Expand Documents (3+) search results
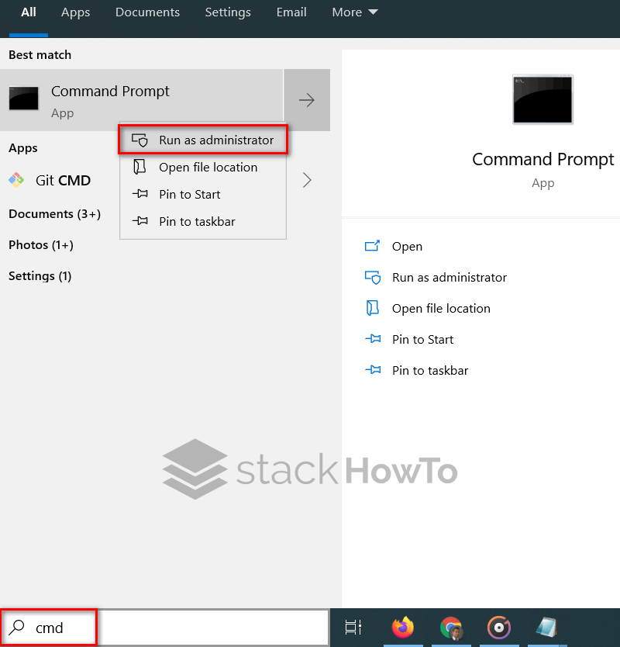The height and width of the screenshot is (647, 620). [x=54, y=213]
